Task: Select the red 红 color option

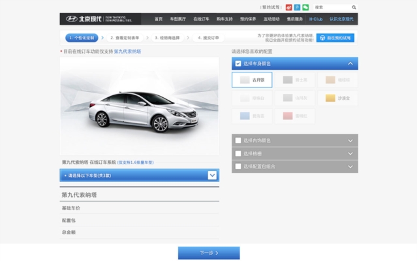Action: coord(295,116)
